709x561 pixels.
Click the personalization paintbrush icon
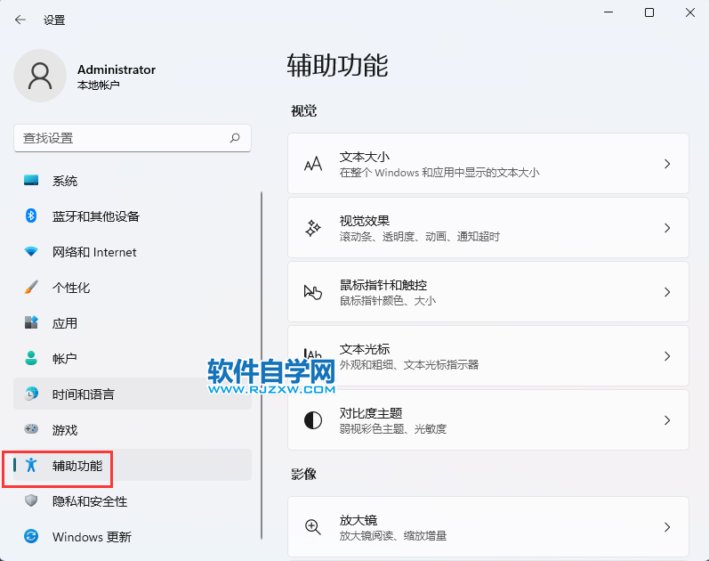pyautogui.click(x=31, y=288)
